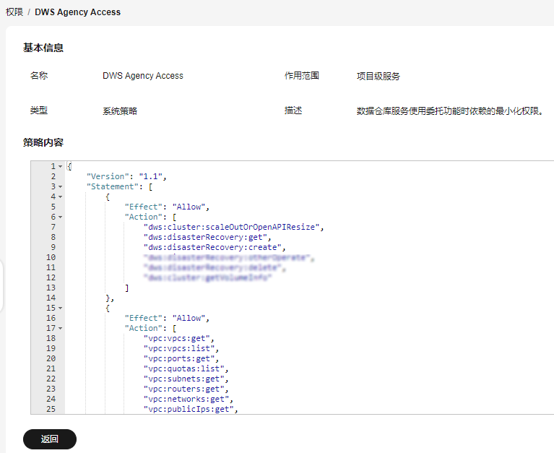Toggle fold arrow at line 4

(61, 197)
